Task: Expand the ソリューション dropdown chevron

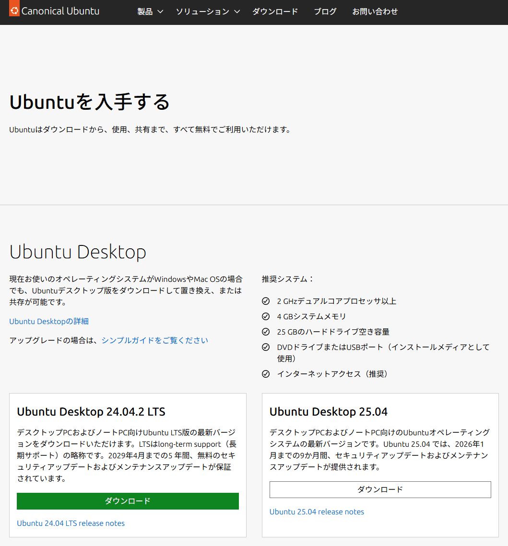Action: click(x=237, y=12)
